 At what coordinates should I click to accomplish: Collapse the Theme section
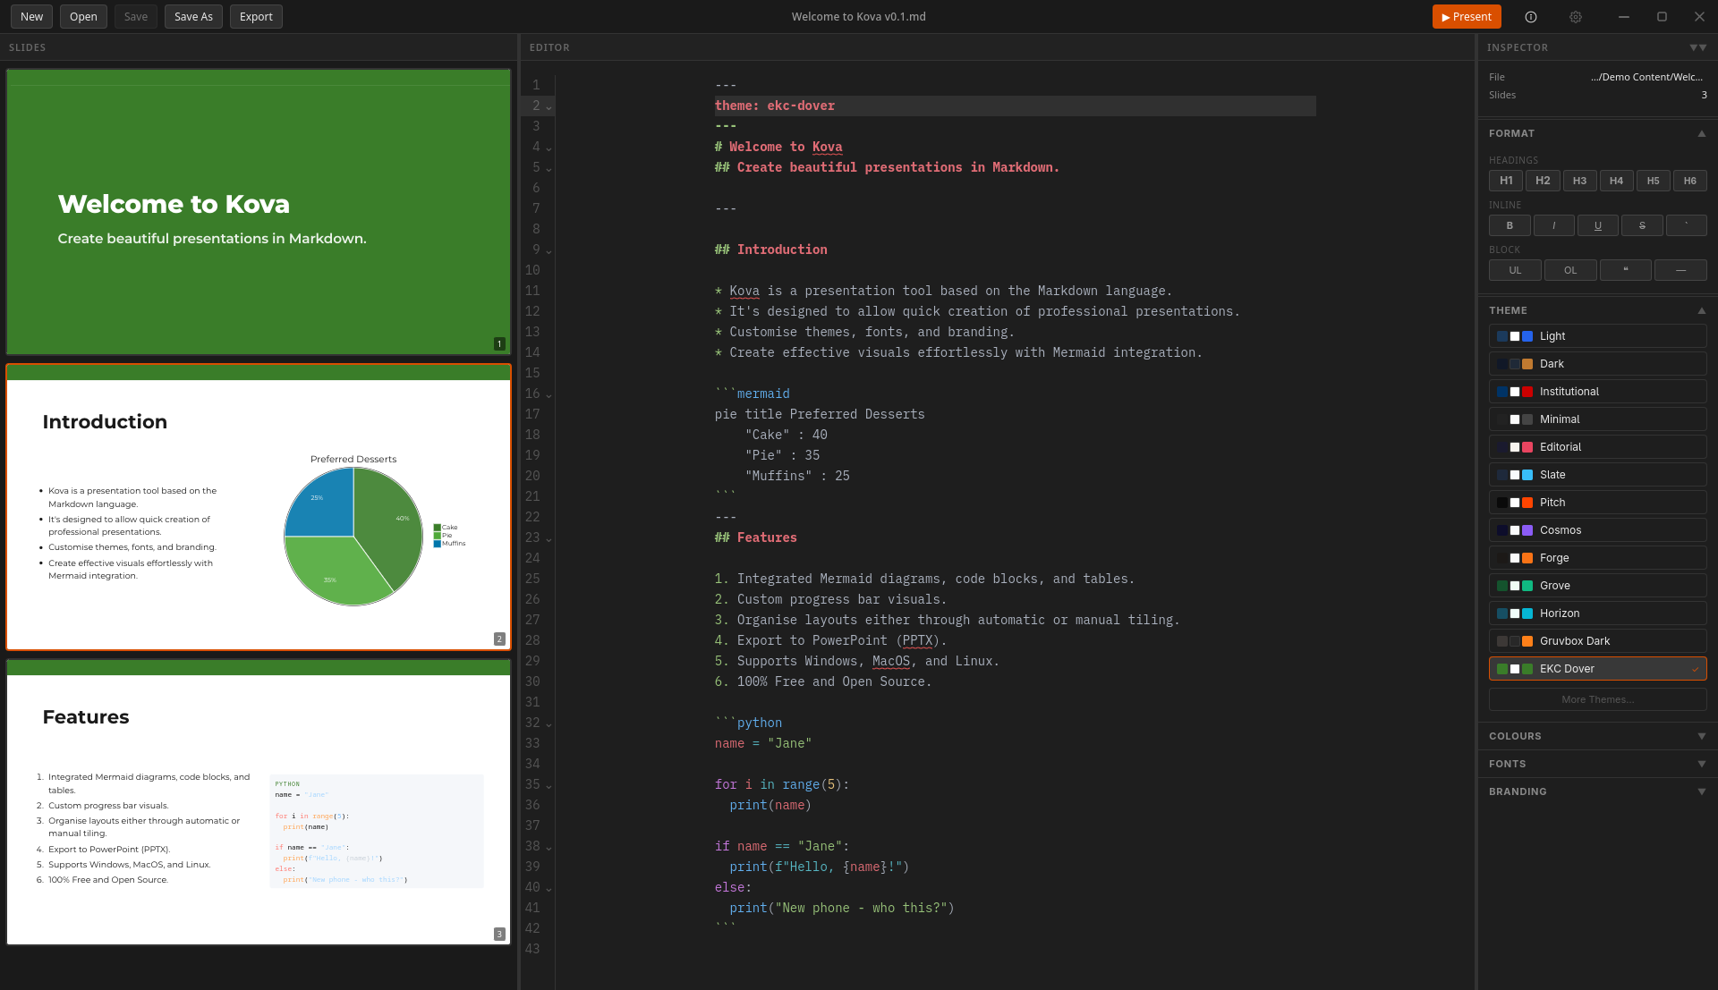coord(1702,310)
